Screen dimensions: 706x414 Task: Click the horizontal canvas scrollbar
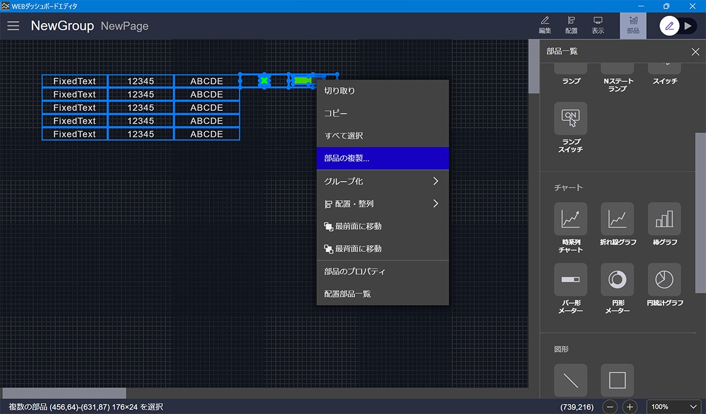click(x=64, y=393)
